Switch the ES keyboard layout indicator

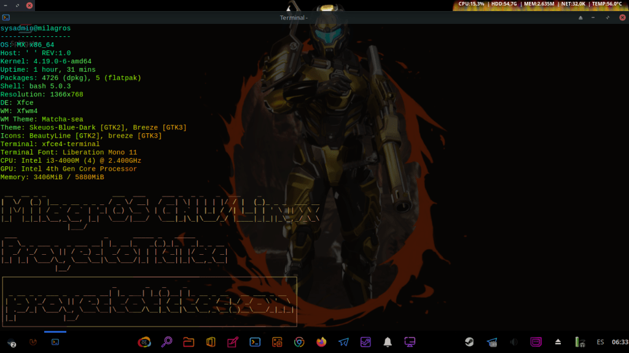click(x=600, y=342)
